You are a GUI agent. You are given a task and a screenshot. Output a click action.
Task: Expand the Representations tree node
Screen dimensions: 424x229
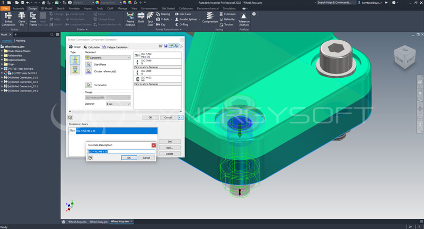[2, 59]
